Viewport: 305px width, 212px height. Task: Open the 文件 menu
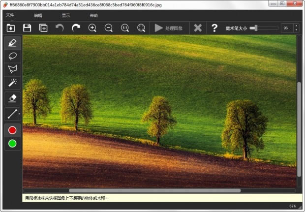(10, 15)
